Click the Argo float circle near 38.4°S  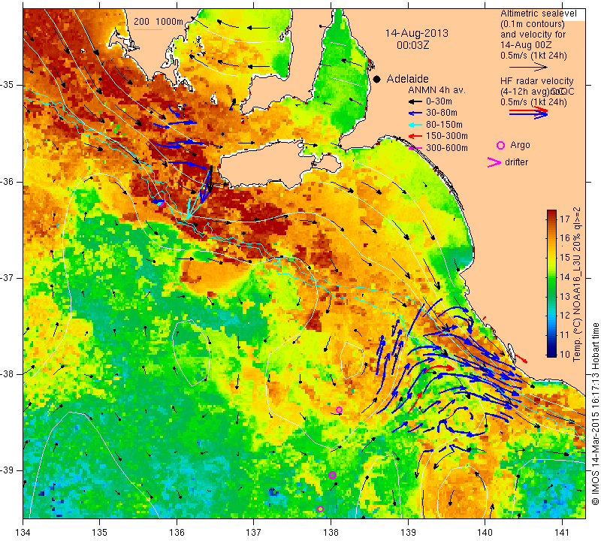click(x=339, y=410)
